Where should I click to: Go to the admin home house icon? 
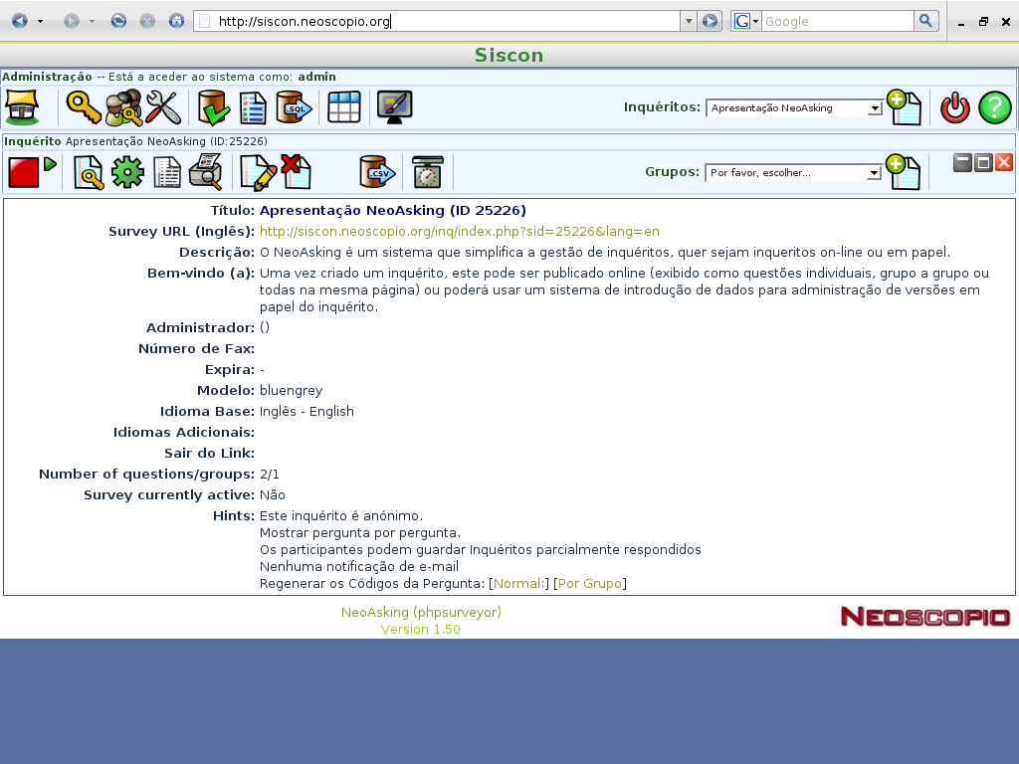(22, 107)
